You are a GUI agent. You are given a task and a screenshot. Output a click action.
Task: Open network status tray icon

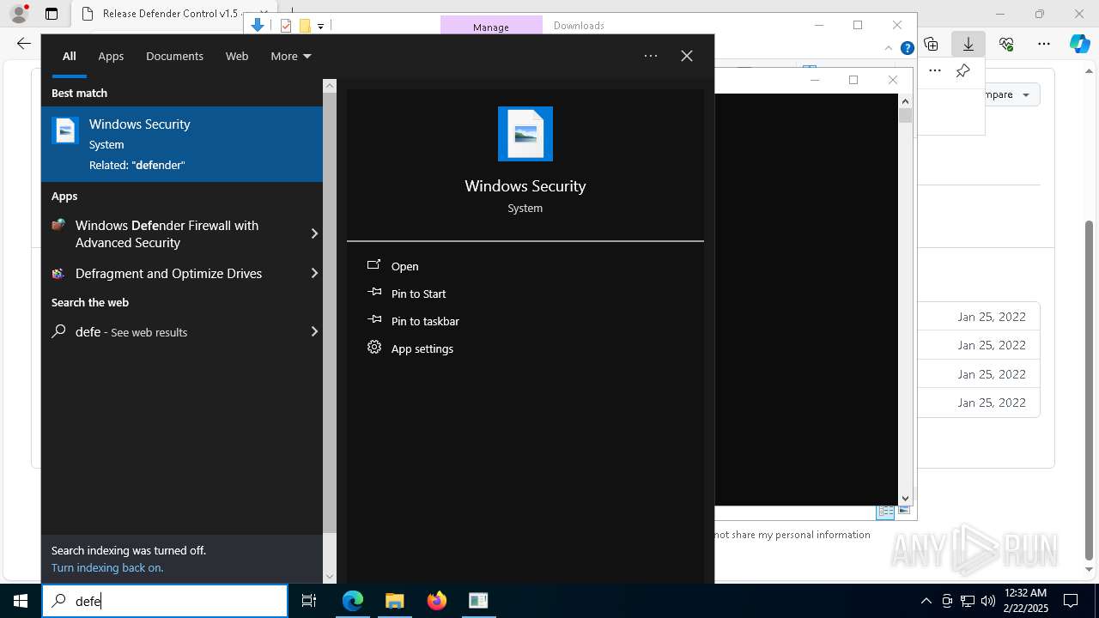click(968, 601)
